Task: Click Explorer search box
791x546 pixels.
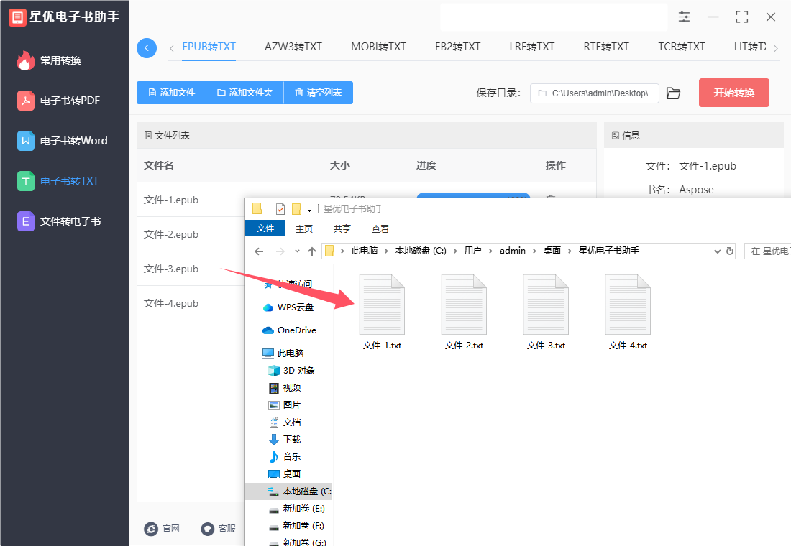Action: [x=768, y=251]
